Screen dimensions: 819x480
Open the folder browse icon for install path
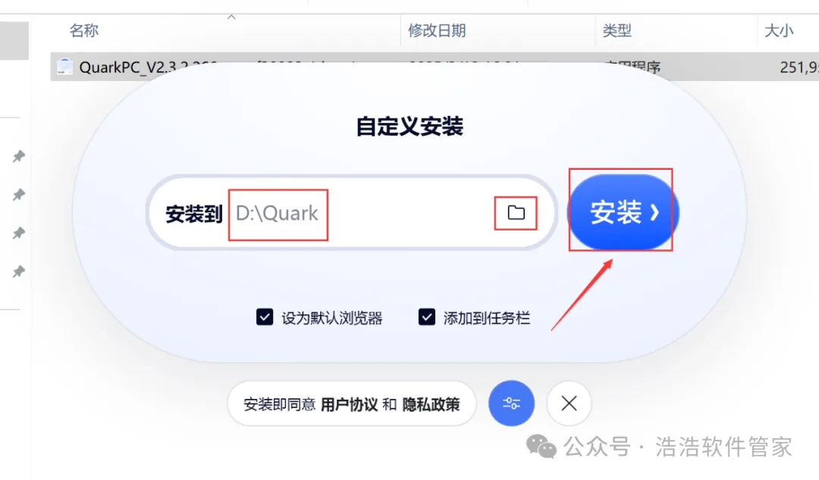click(x=516, y=212)
